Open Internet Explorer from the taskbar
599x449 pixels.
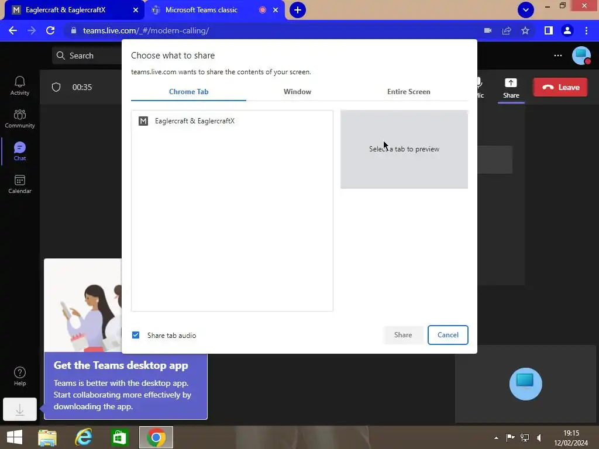click(83, 437)
